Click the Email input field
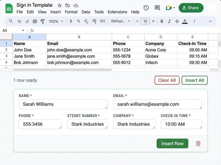Image resolution: width=221 pixels, height=165 pixels. pos(158,104)
